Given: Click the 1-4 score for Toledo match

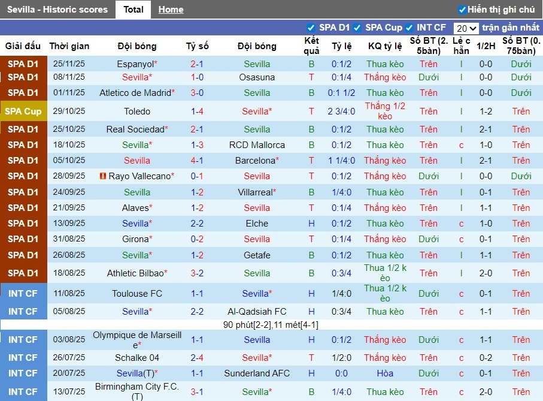Looking at the screenshot, I should [197, 111].
